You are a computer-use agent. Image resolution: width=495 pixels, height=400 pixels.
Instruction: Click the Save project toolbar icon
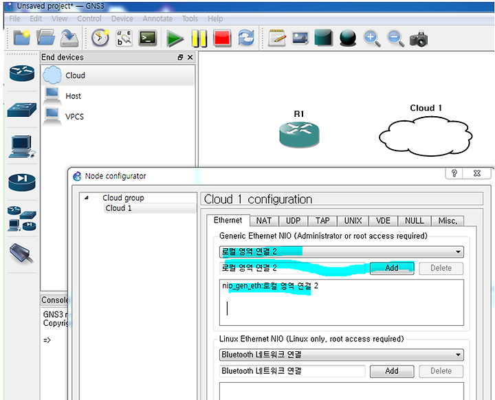tap(69, 38)
